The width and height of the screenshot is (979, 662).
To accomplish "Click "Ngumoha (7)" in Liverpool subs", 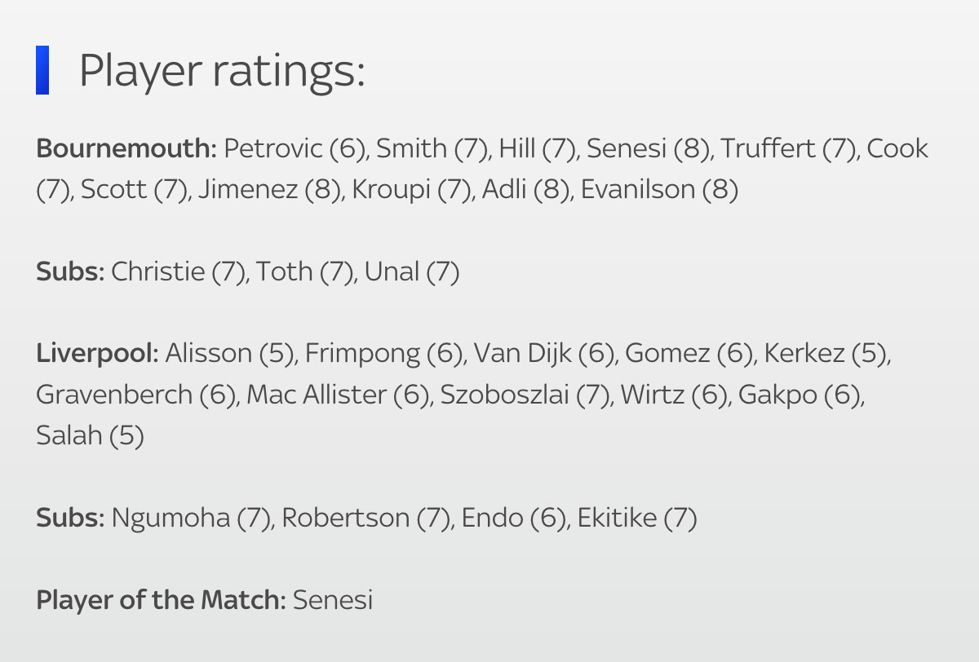I will tap(192, 518).
